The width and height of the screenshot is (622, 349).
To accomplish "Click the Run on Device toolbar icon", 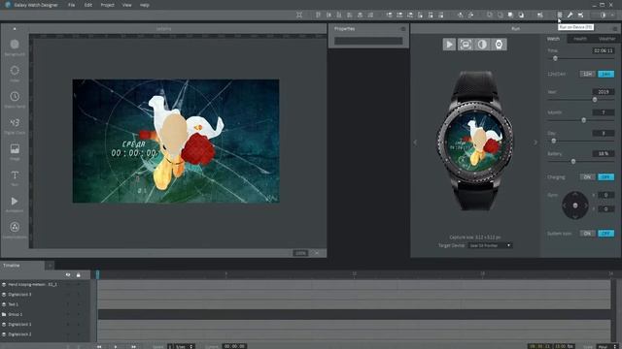I will pos(560,16).
